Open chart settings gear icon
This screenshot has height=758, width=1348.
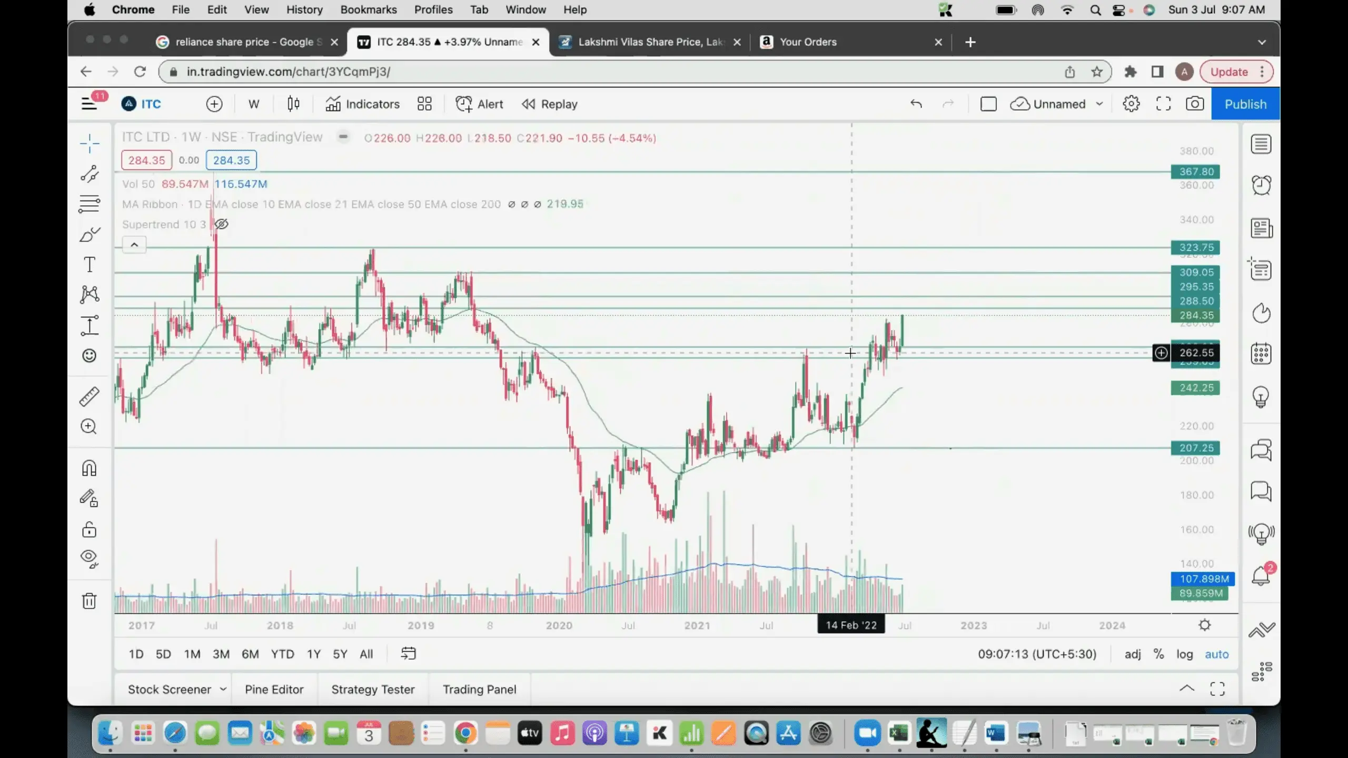click(1131, 104)
